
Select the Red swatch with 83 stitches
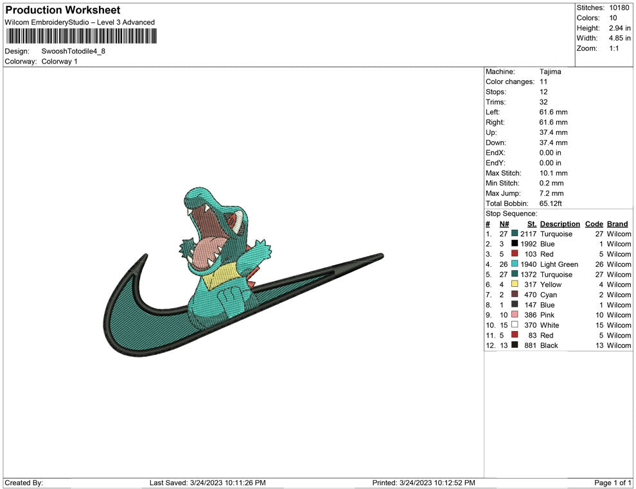click(515, 334)
